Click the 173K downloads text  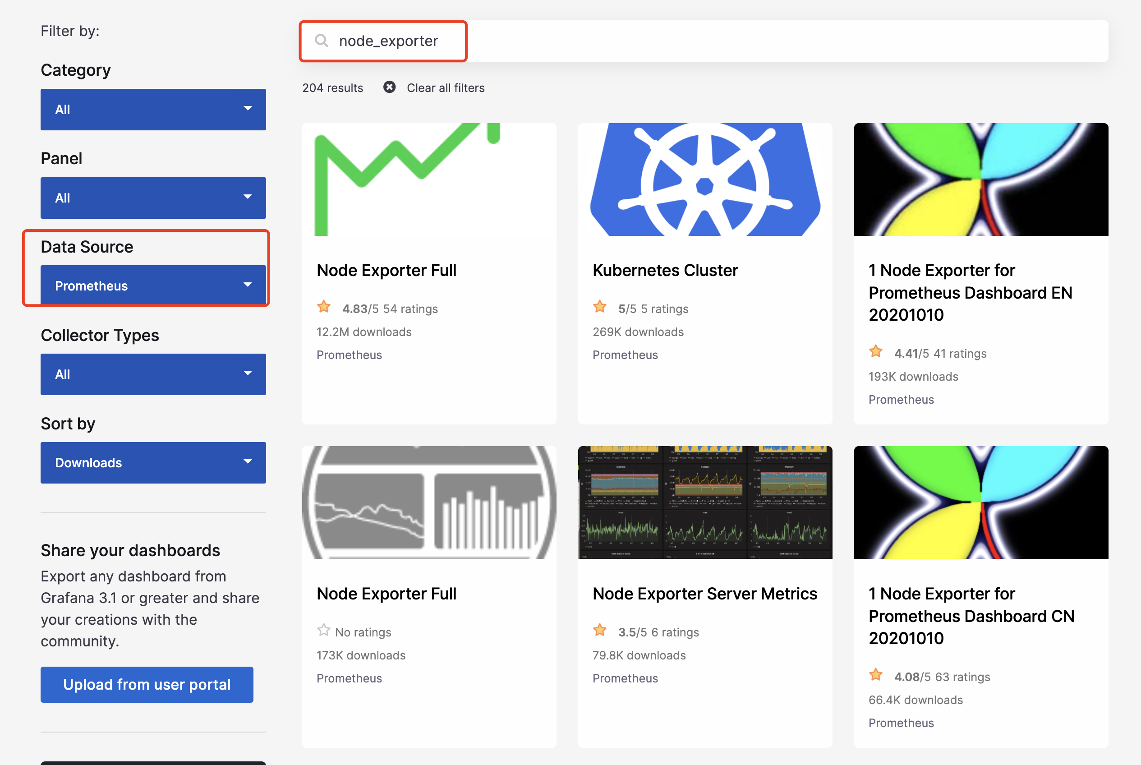[361, 655]
